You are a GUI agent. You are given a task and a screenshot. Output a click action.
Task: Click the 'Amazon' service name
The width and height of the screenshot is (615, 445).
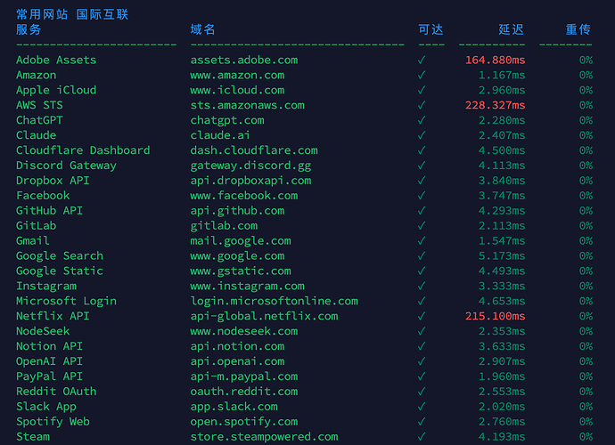36,76
